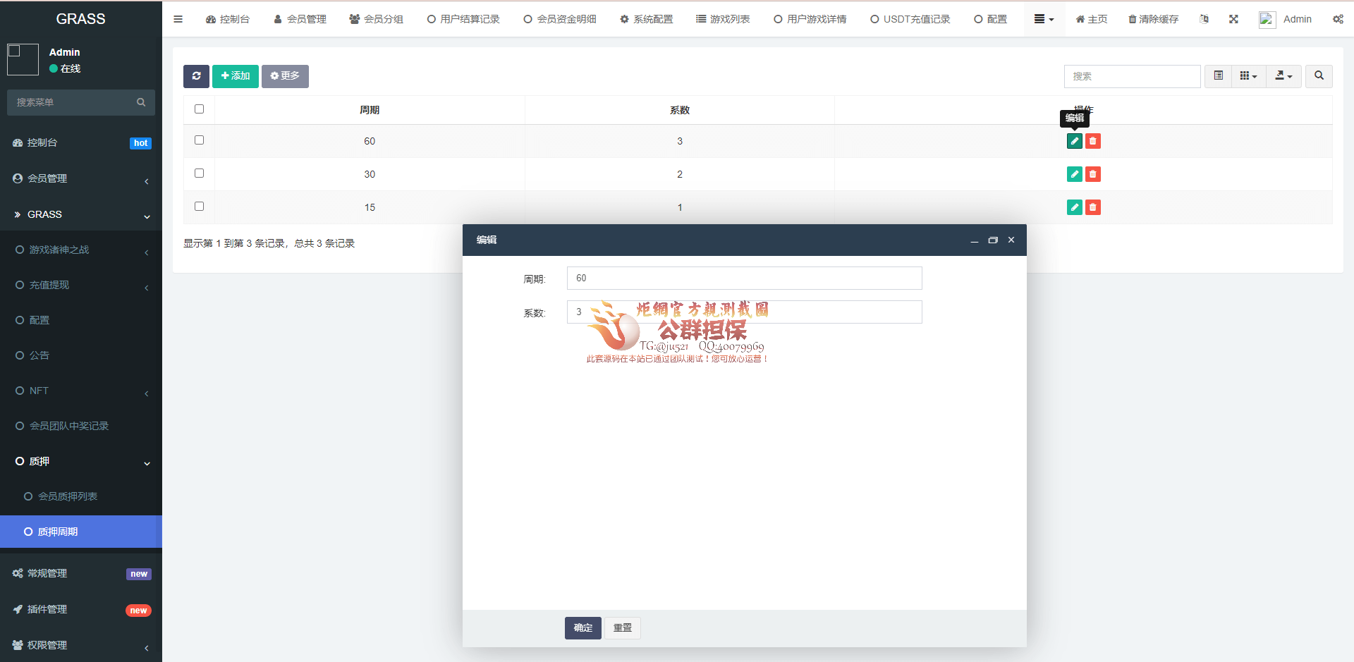1354x662 pixels.
Task: Check the select-all checkbox in table header
Action: click(x=199, y=109)
